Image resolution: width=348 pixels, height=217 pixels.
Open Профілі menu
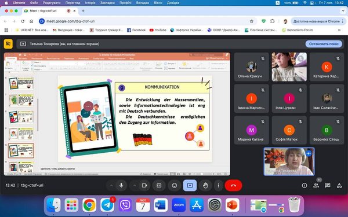pyautogui.click(x=125, y=3)
